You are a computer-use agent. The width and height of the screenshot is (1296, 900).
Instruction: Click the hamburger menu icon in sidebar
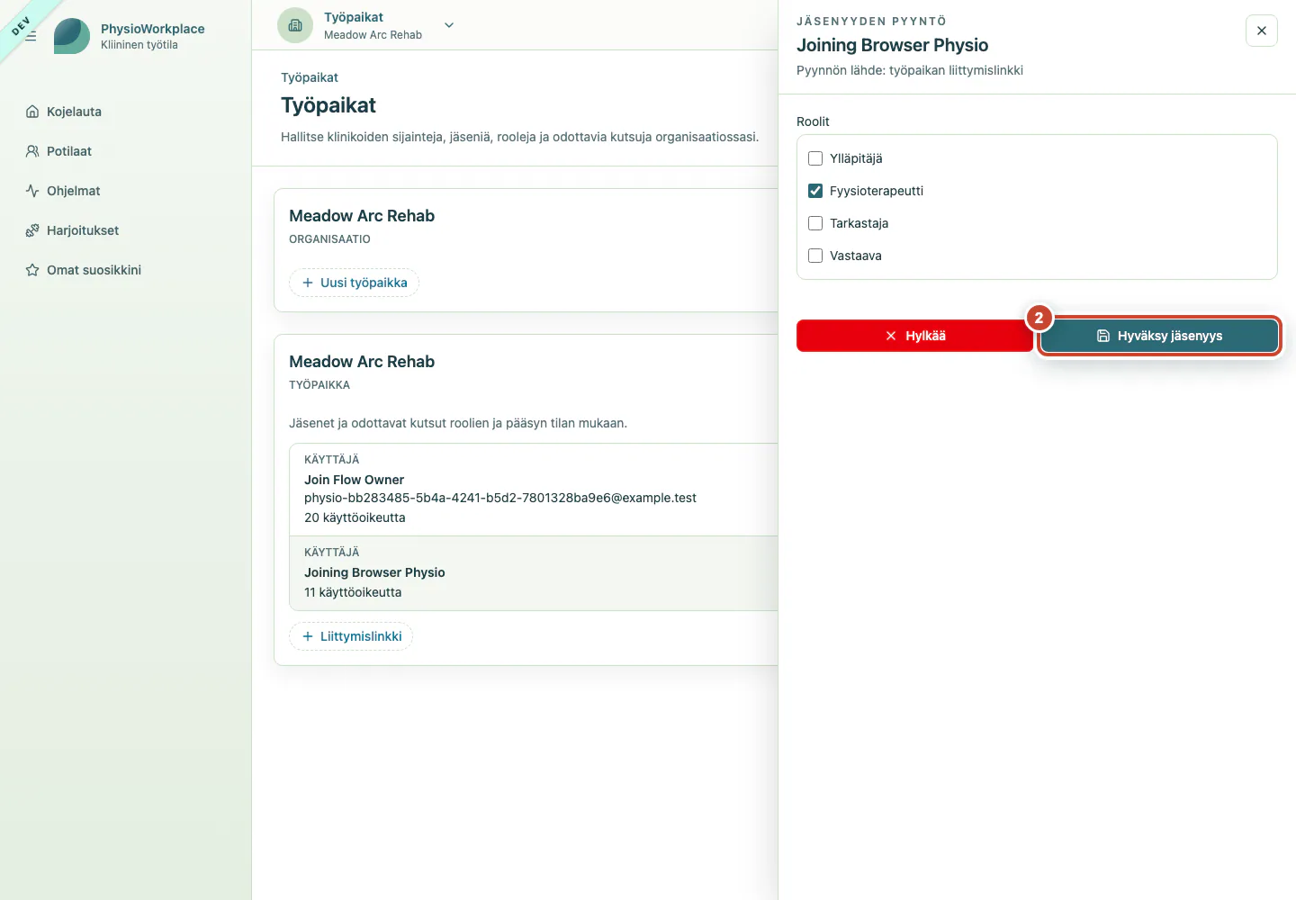(31, 36)
